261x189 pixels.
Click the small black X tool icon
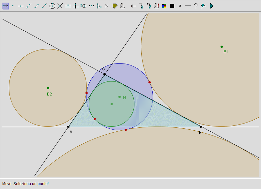(107, 6)
